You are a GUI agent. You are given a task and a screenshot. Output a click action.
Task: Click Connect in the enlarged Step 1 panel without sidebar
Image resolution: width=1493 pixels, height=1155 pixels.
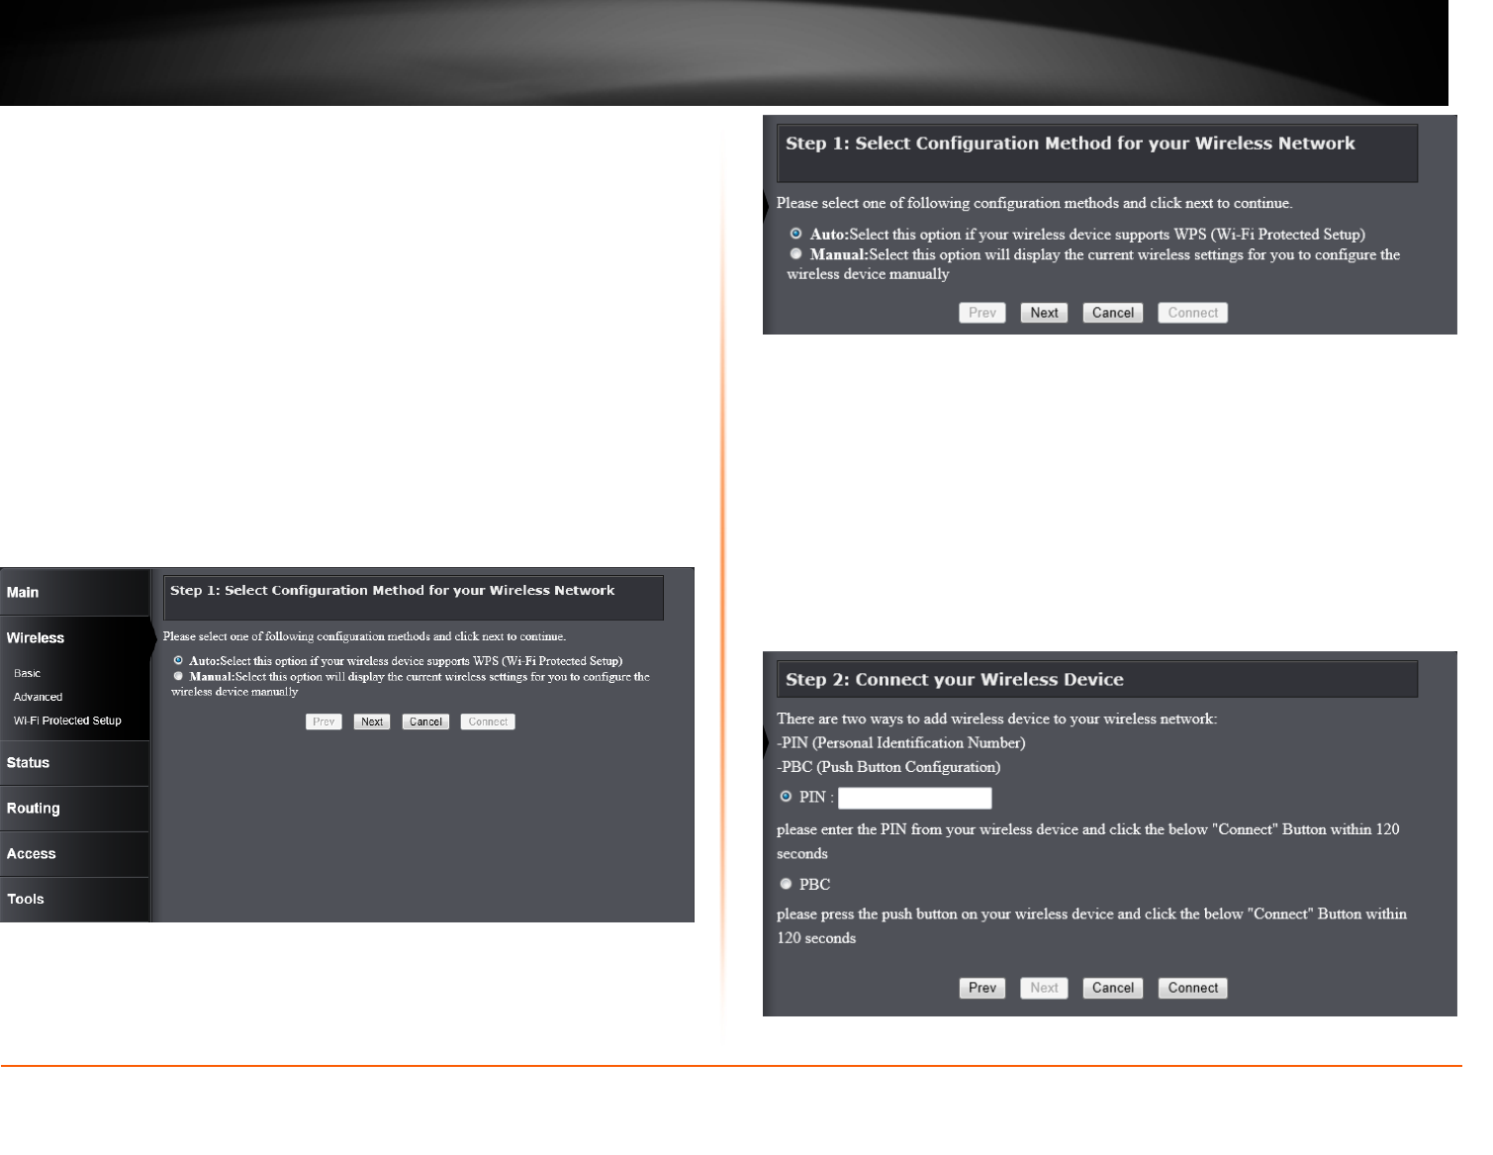1193,313
